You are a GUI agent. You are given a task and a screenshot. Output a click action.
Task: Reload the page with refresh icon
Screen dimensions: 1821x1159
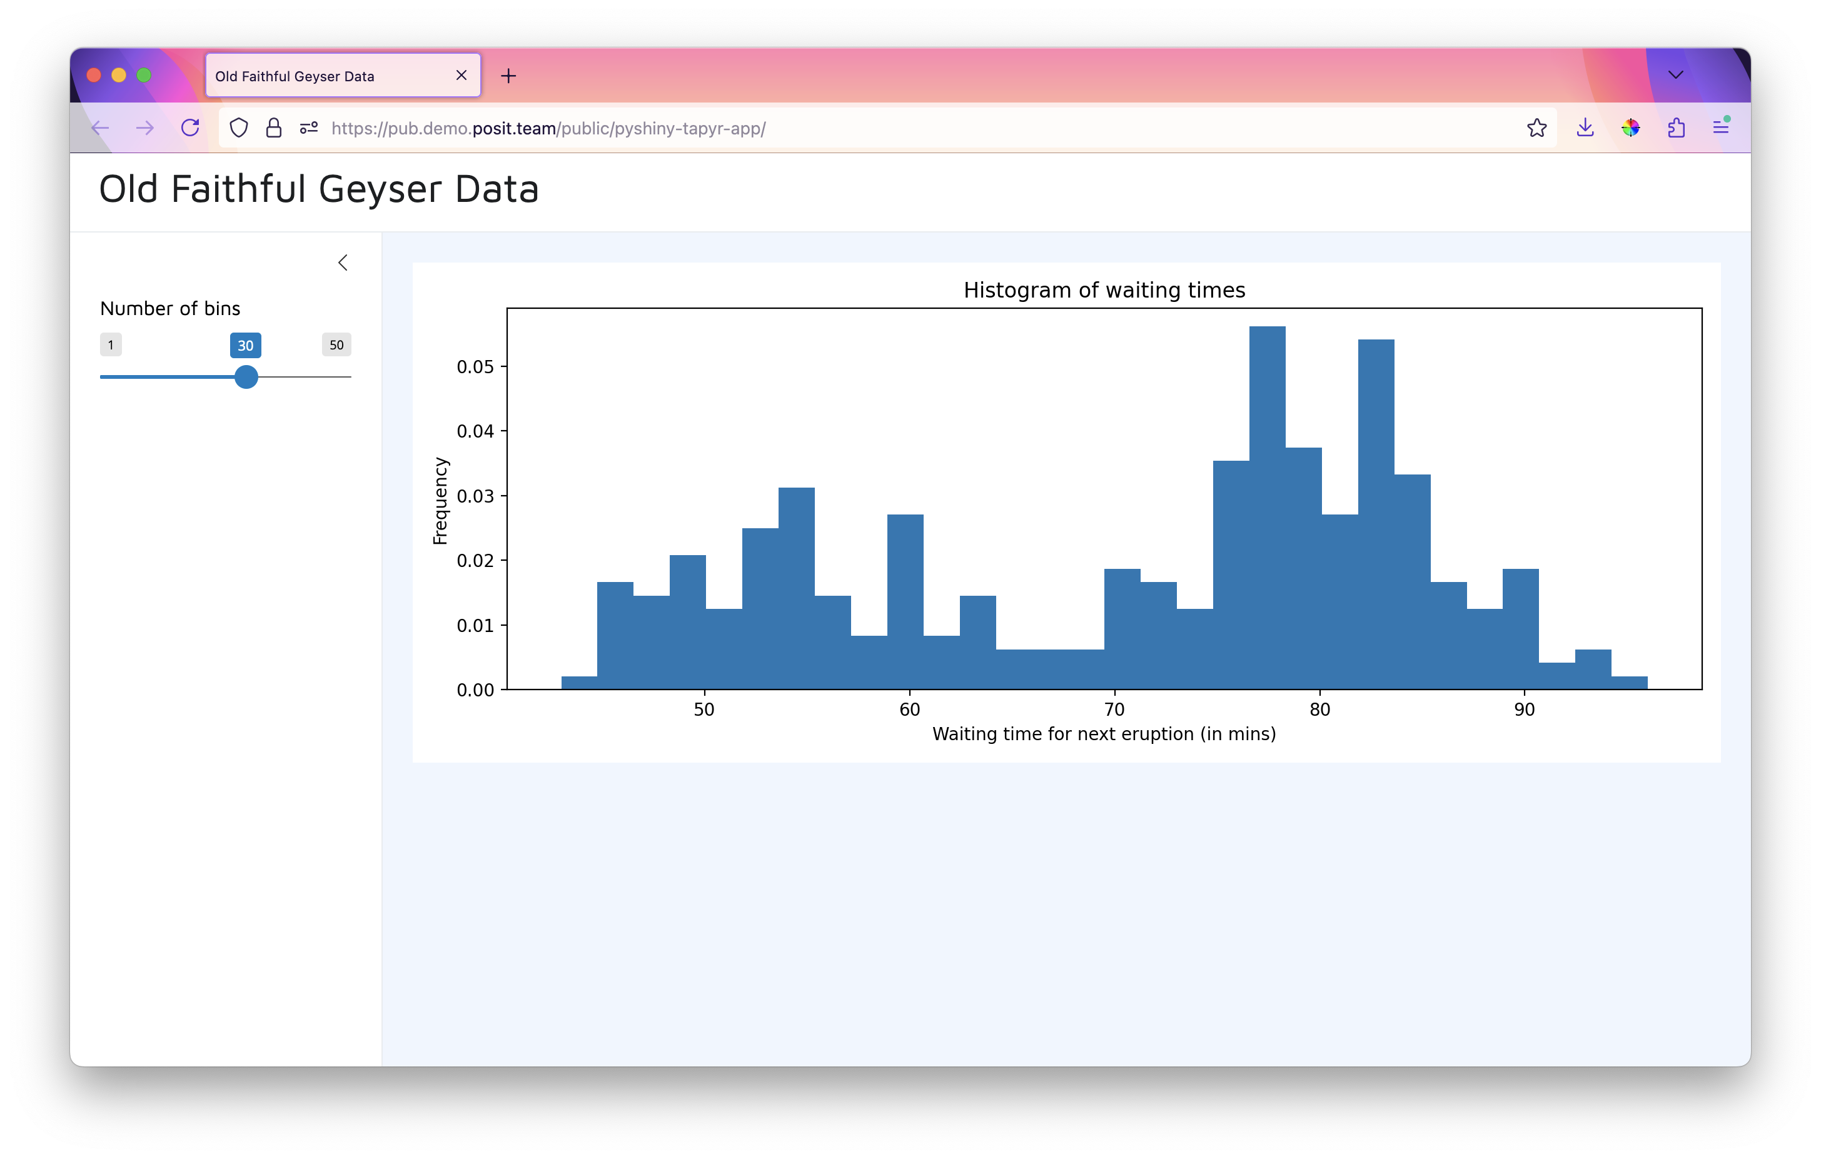point(190,128)
